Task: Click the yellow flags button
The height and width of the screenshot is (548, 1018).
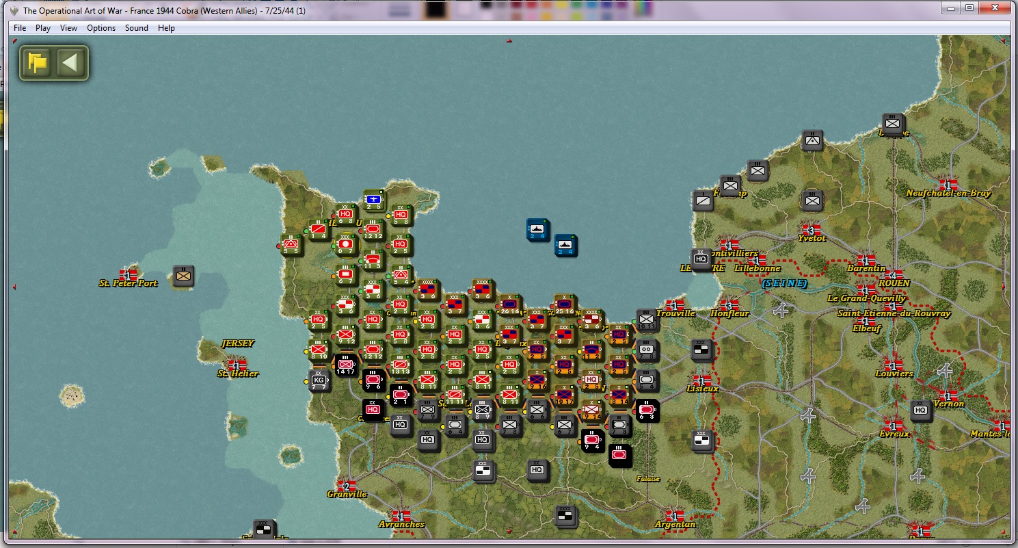Action: tap(38, 64)
